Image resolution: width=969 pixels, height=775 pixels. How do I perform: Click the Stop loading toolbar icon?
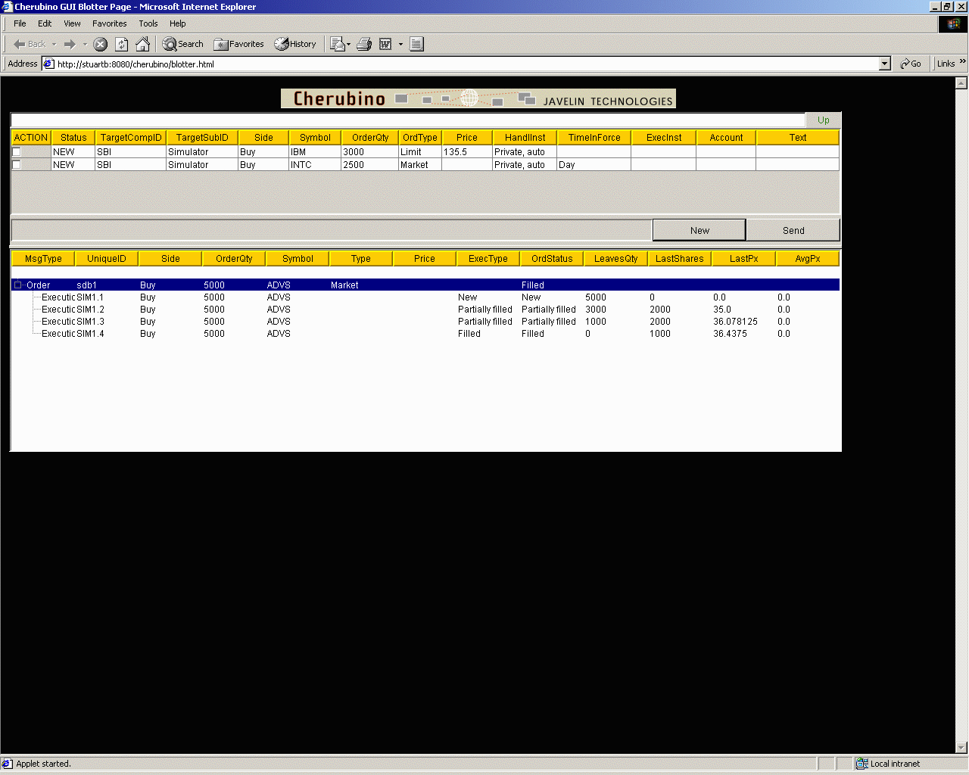[100, 44]
